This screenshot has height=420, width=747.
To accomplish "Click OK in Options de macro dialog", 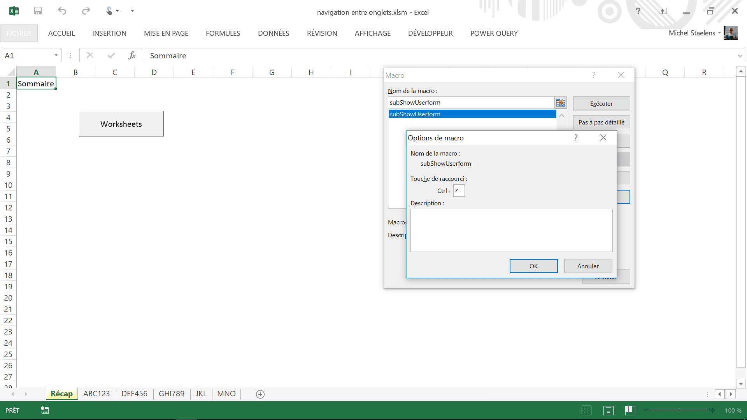I will [533, 266].
